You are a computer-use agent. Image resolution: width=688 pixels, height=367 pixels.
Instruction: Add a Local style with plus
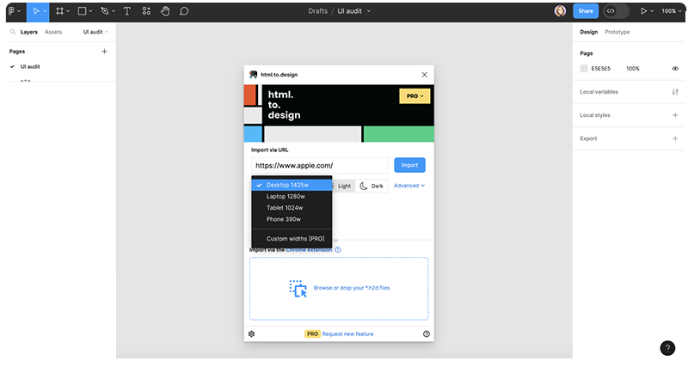(675, 115)
